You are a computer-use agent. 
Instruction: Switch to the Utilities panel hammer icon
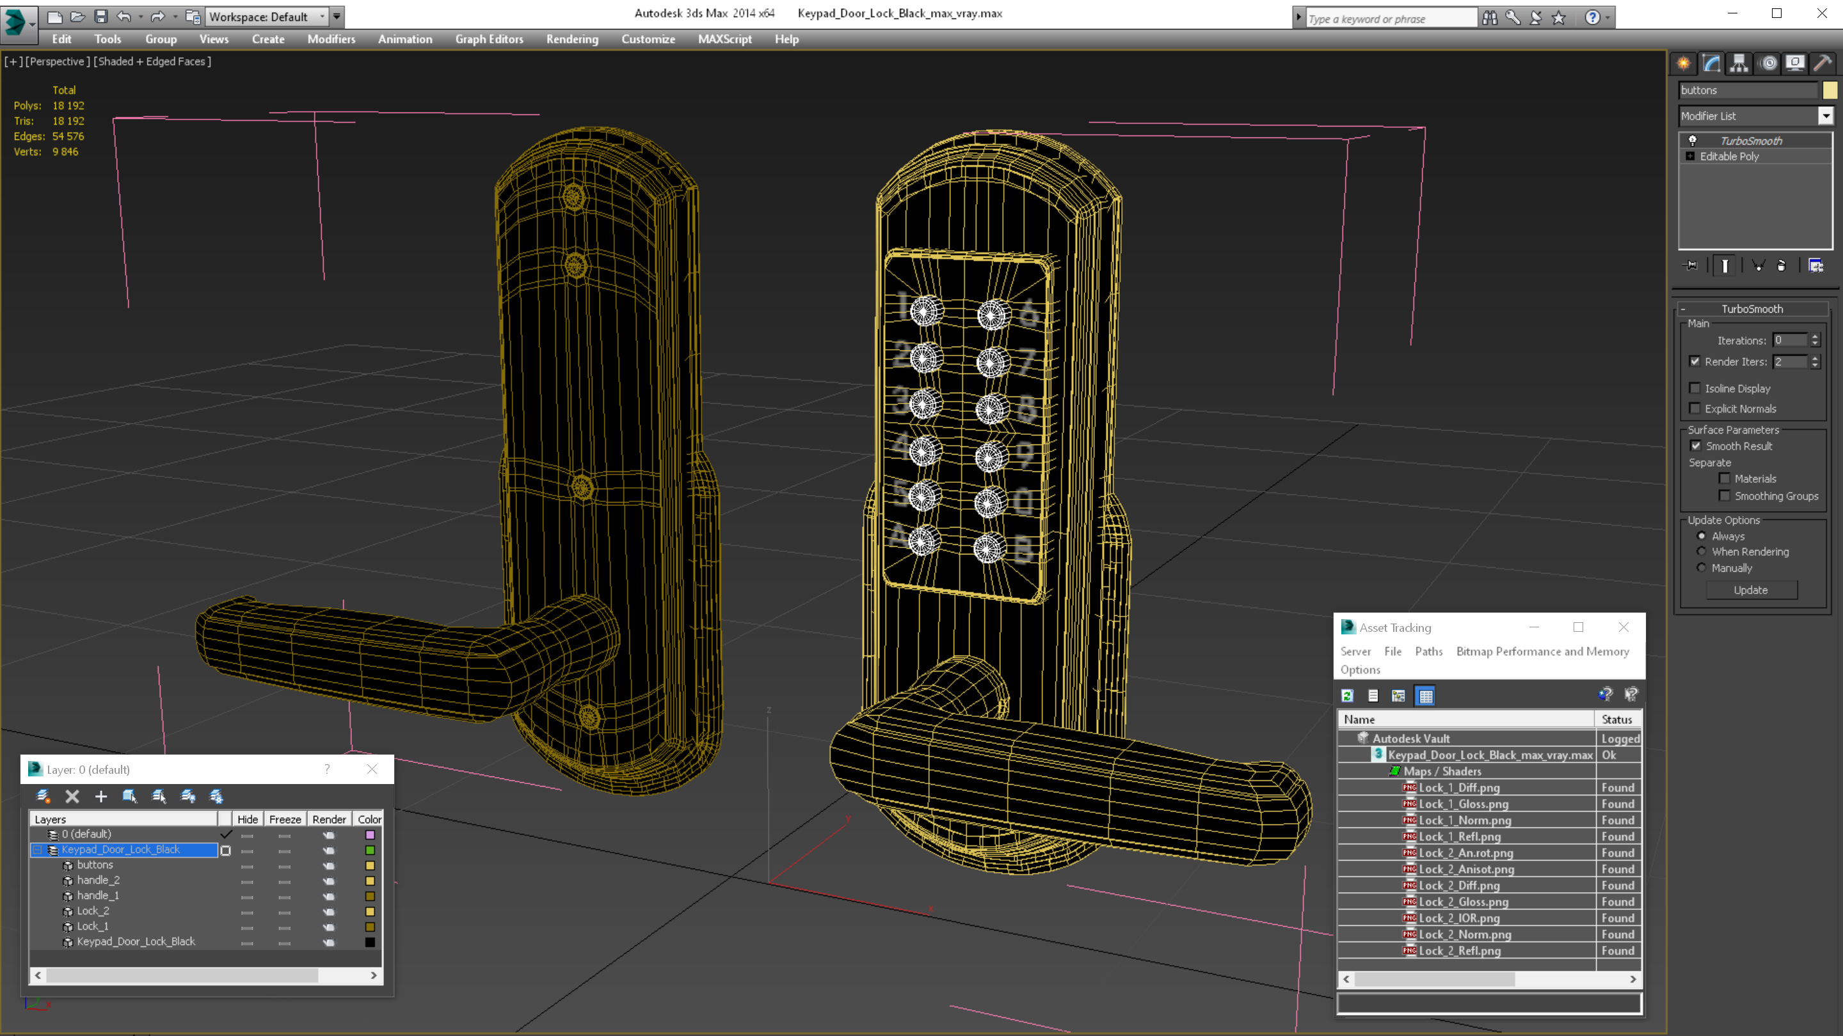pyautogui.click(x=1823, y=64)
